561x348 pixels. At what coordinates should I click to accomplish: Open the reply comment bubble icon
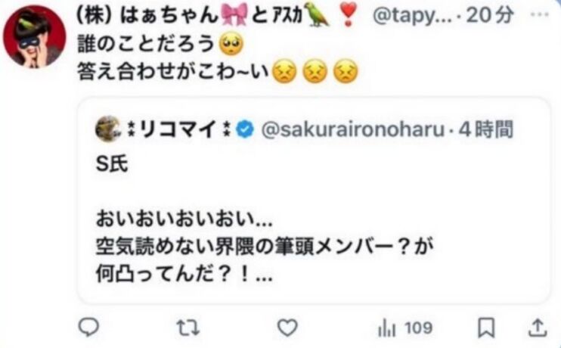(x=88, y=328)
